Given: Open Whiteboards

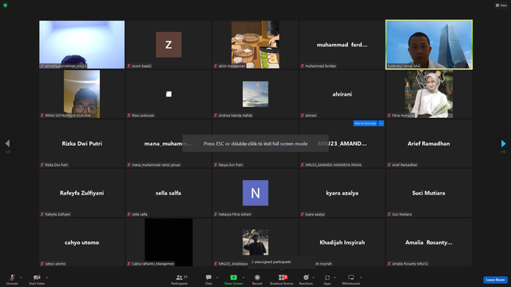Looking at the screenshot, I should point(351,279).
